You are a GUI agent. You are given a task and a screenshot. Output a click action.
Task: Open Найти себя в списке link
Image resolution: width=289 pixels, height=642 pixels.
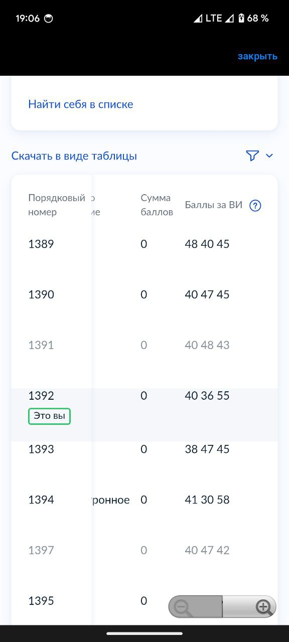point(81,104)
